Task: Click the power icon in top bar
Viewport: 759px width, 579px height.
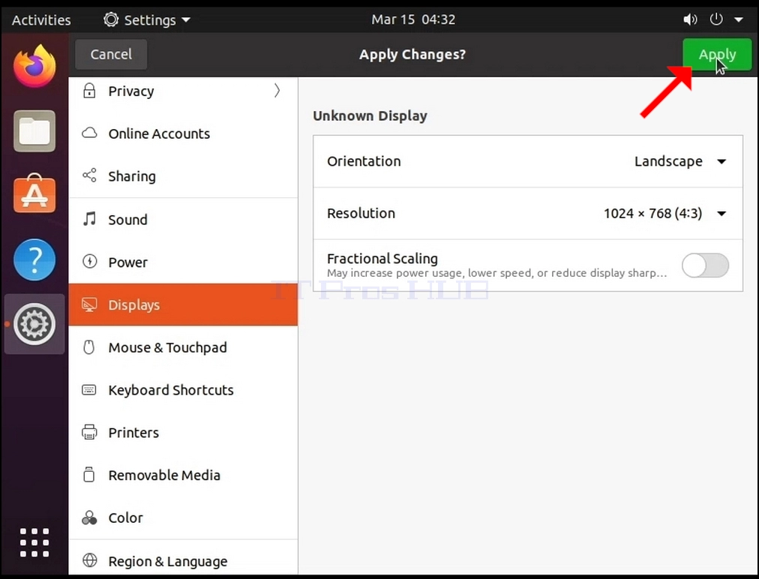Action: click(x=716, y=19)
